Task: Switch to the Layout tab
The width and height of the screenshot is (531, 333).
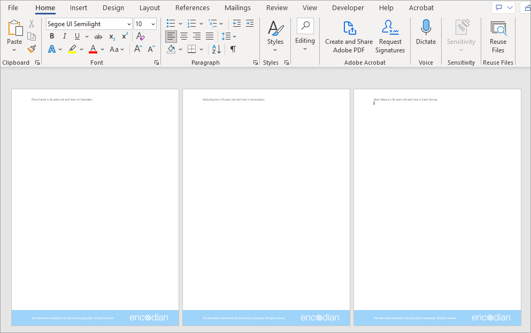Action: (150, 8)
